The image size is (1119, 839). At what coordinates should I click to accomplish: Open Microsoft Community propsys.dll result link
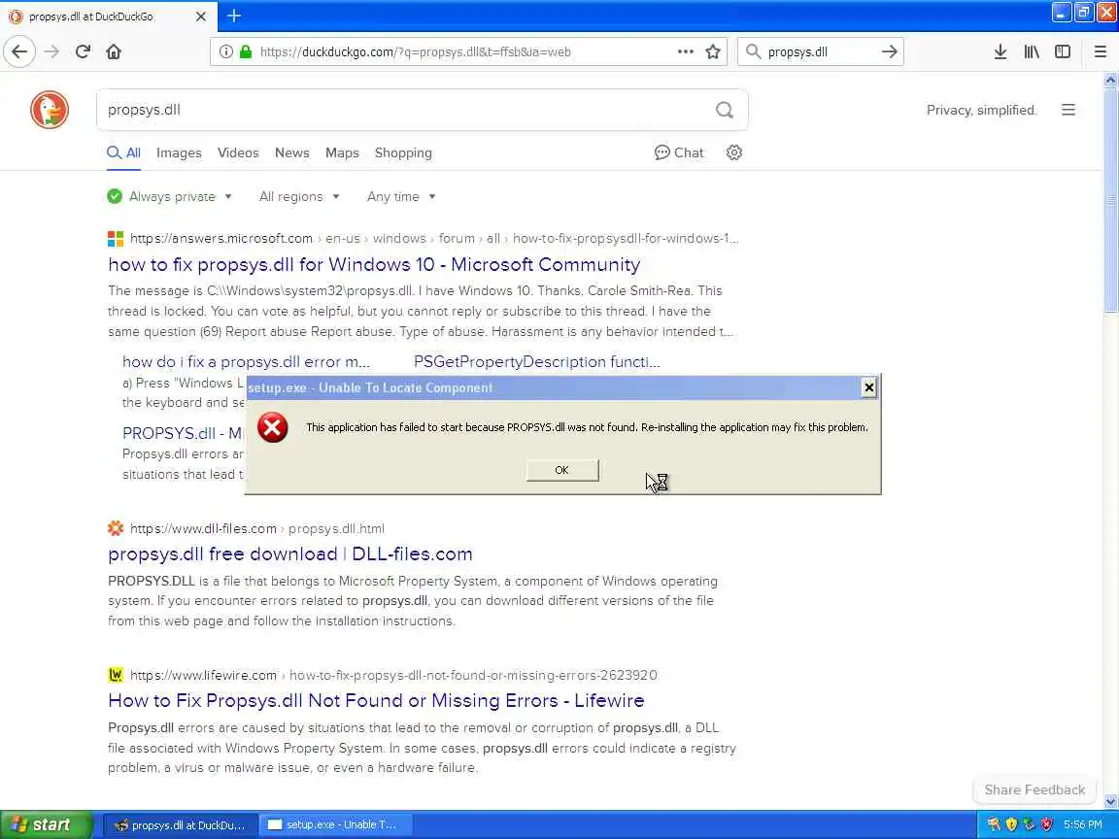pyautogui.click(x=374, y=264)
